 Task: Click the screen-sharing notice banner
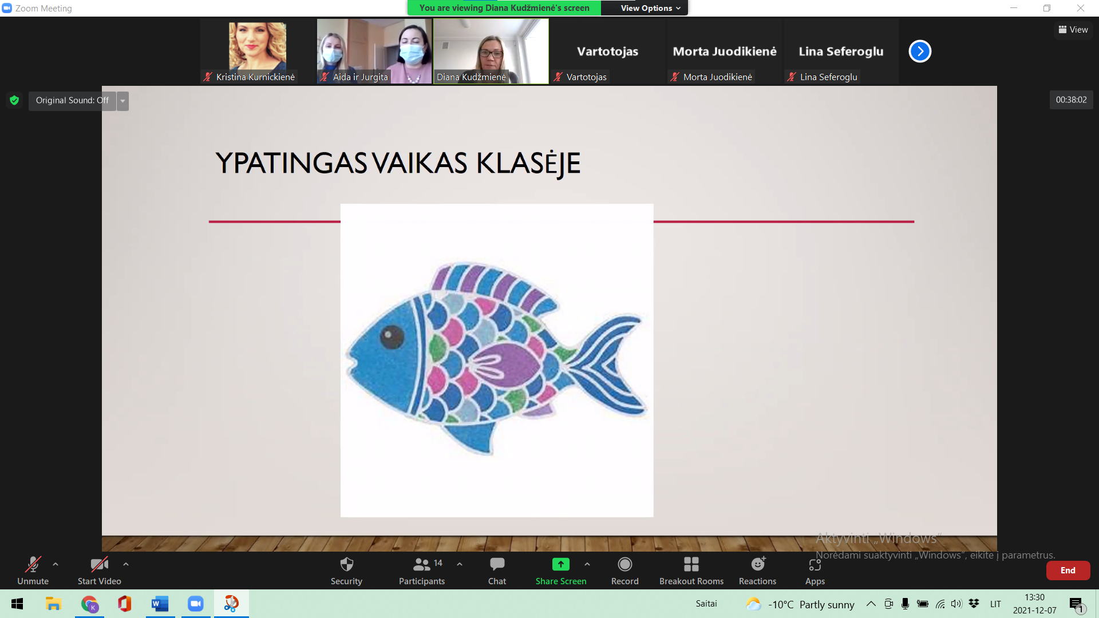[504, 8]
